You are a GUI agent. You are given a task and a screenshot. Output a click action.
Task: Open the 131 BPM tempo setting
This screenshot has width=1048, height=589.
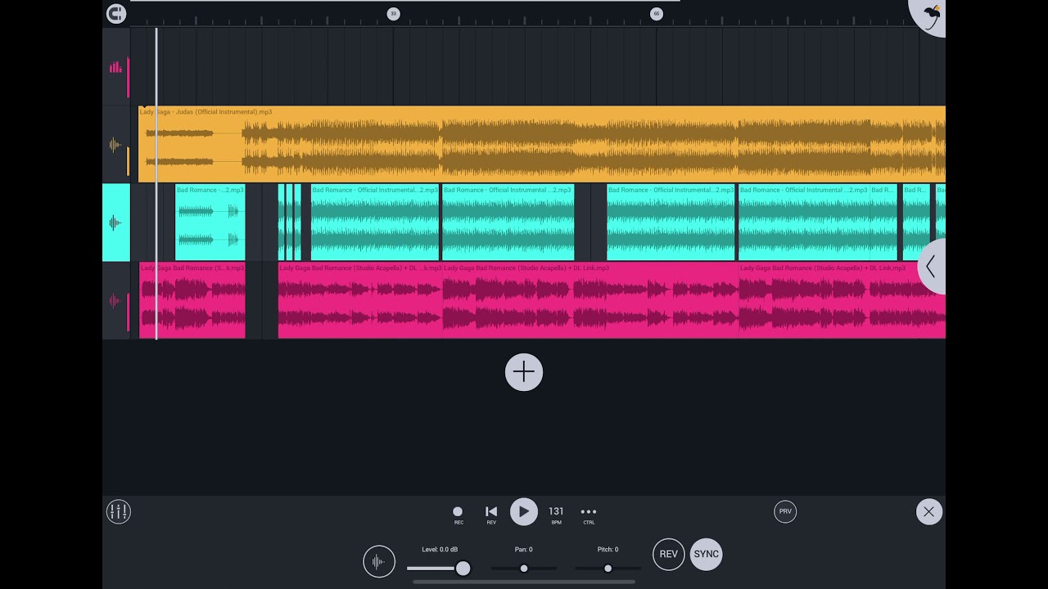(x=556, y=515)
